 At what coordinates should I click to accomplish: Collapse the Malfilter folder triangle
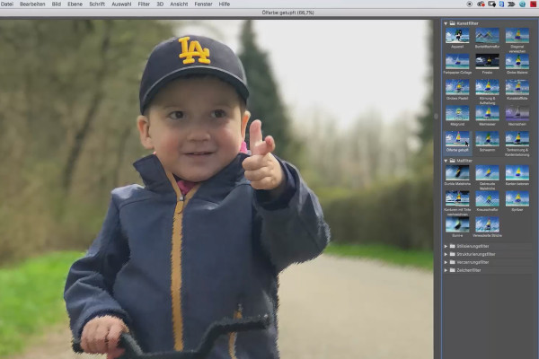click(x=446, y=161)
